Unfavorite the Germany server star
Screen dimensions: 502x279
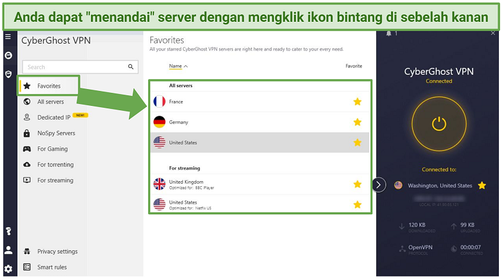358,122
